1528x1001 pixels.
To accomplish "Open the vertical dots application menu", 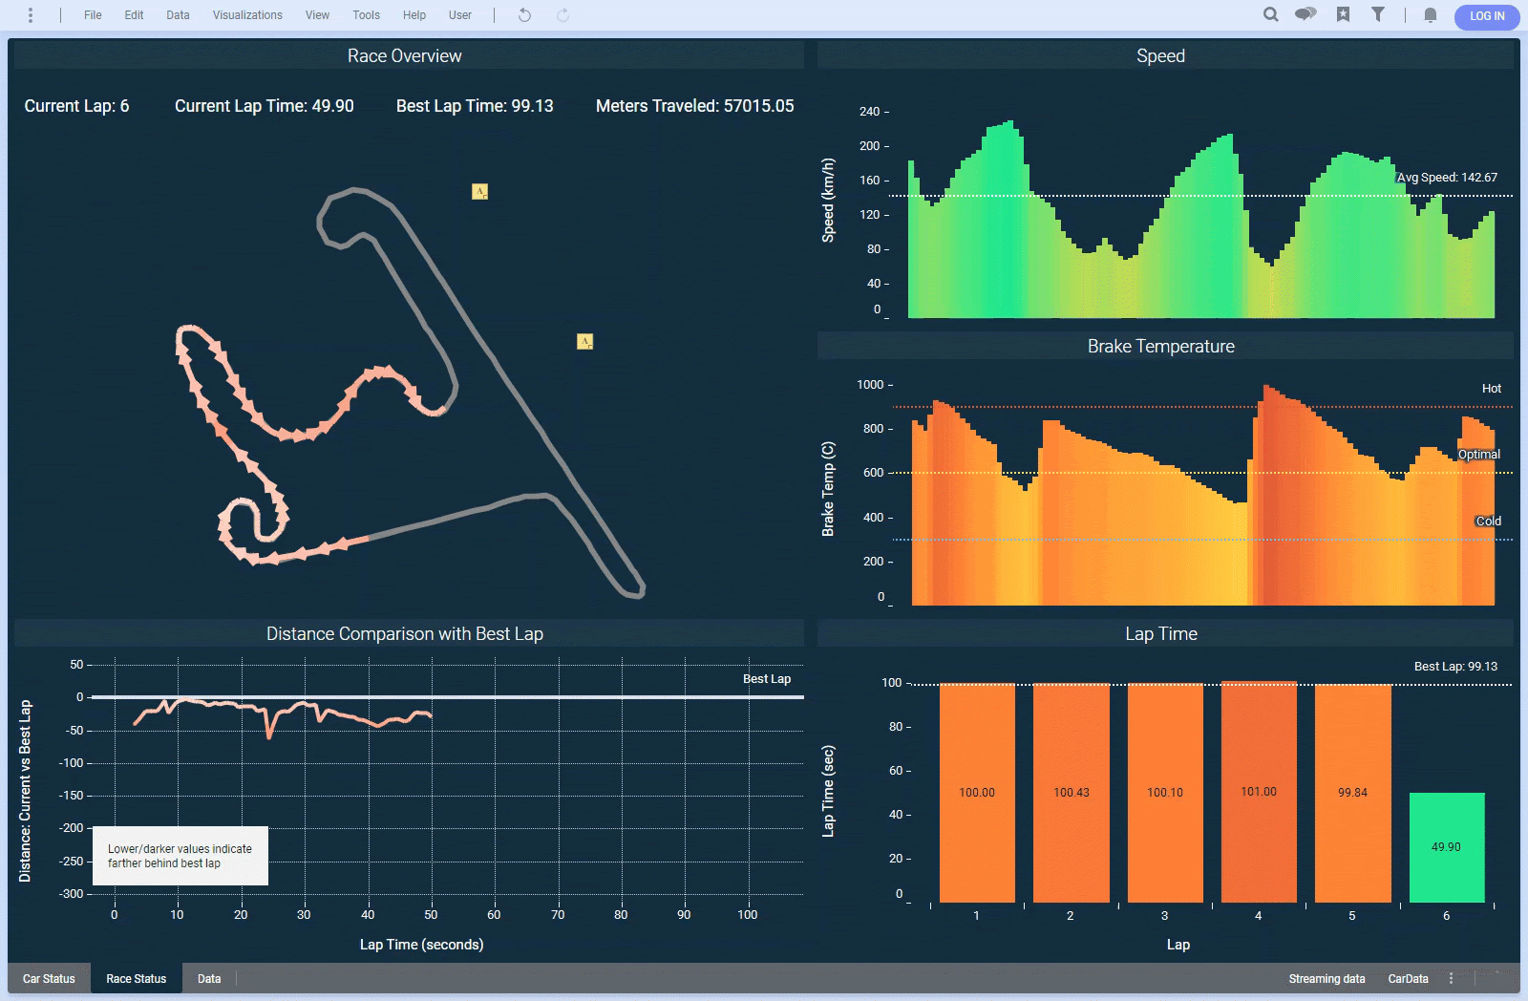I will coord(31,15).
